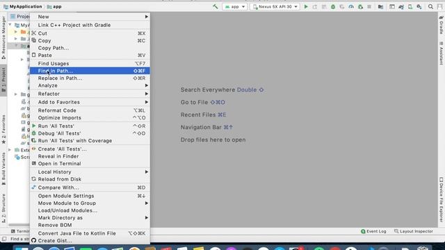Select Reload from Disk entry

(x=90, y=179)
